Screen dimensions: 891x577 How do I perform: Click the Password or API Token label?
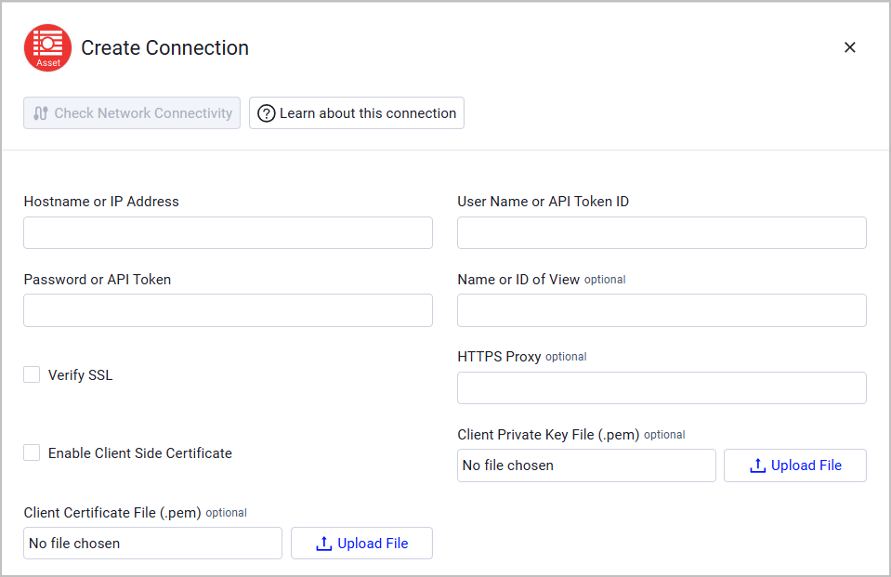click(x=98, y=279)
